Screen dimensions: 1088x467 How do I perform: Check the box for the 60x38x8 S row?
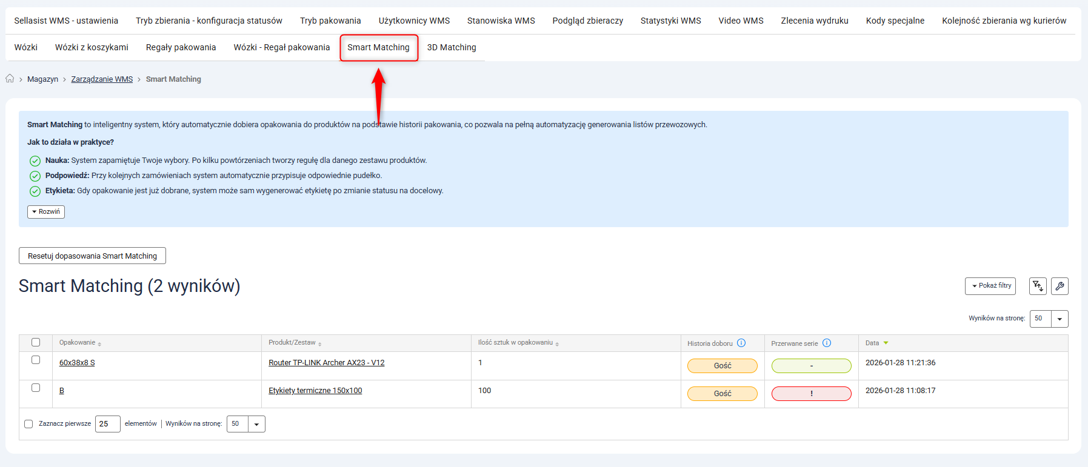click(36, 360)
